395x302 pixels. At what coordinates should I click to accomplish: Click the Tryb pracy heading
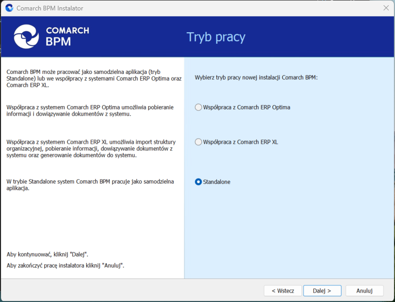point(216,37)
